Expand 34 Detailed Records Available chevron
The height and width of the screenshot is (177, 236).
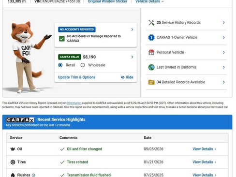pyautogui.click(x=224, y=82)
